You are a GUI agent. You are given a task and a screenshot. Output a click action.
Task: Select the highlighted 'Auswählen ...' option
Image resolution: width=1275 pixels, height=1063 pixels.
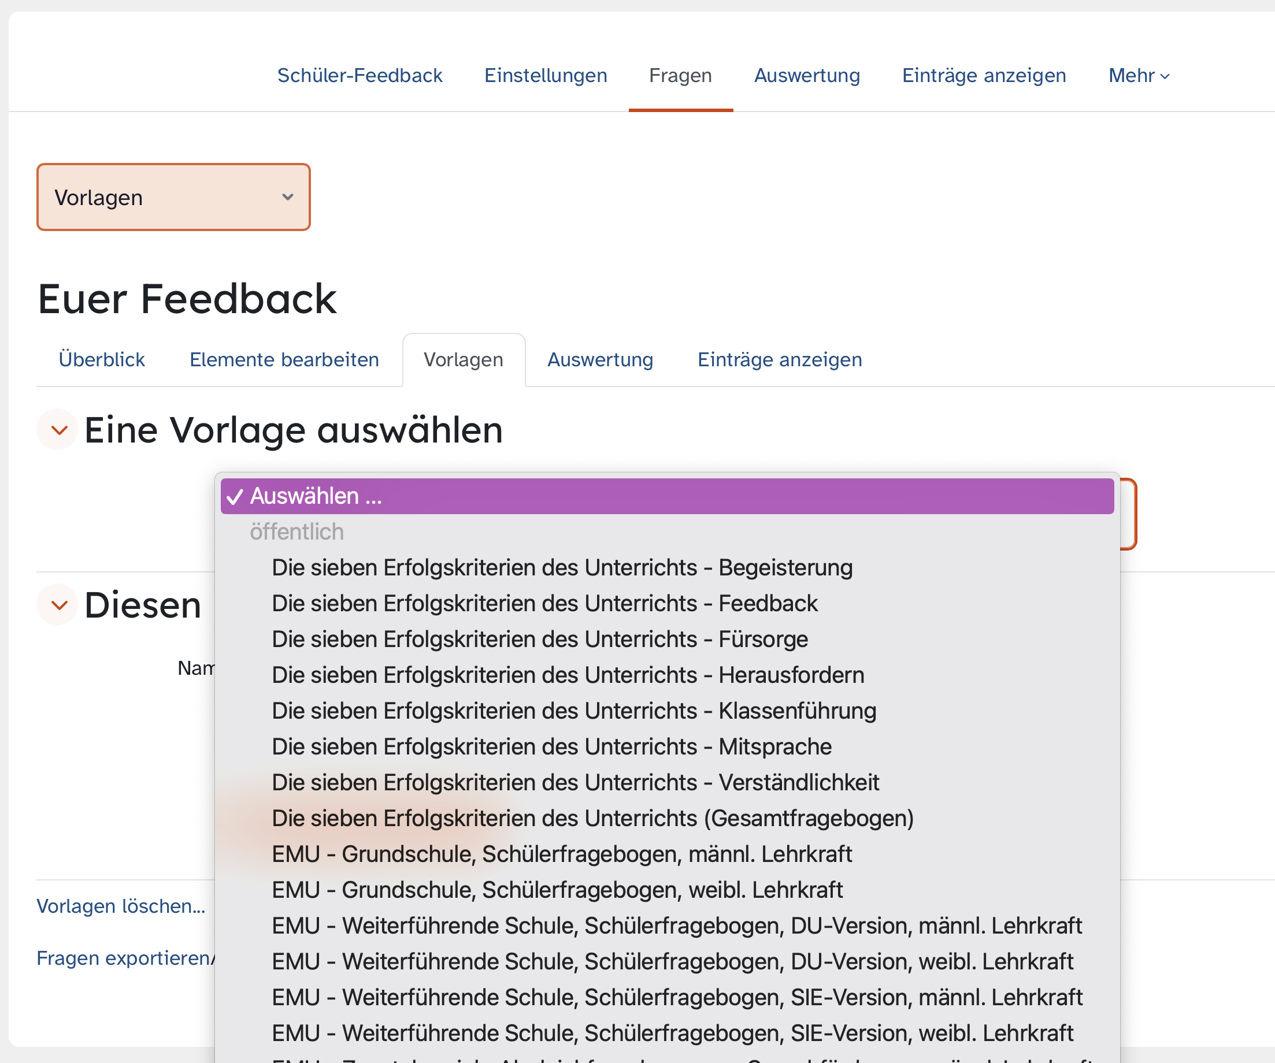point(666,496)
